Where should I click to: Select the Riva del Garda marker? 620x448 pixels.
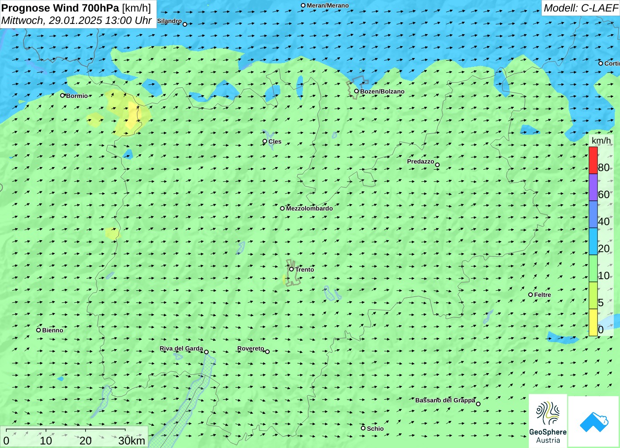(x=206, y=352)
